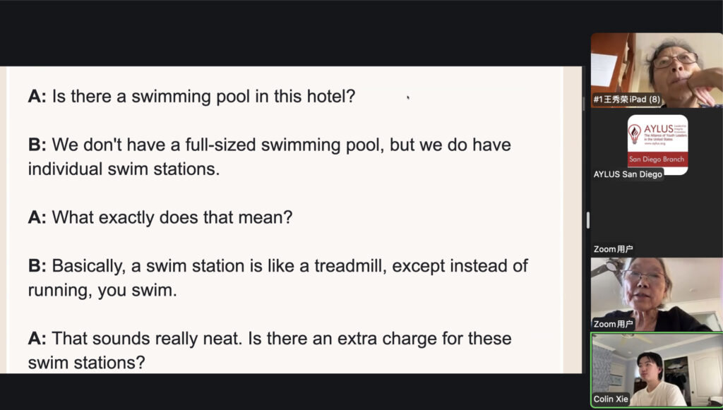The width and height of the screenshot is (723, 410).
Task: Click the "AYLUS San Diego" name label
Action: click(628, 174)
